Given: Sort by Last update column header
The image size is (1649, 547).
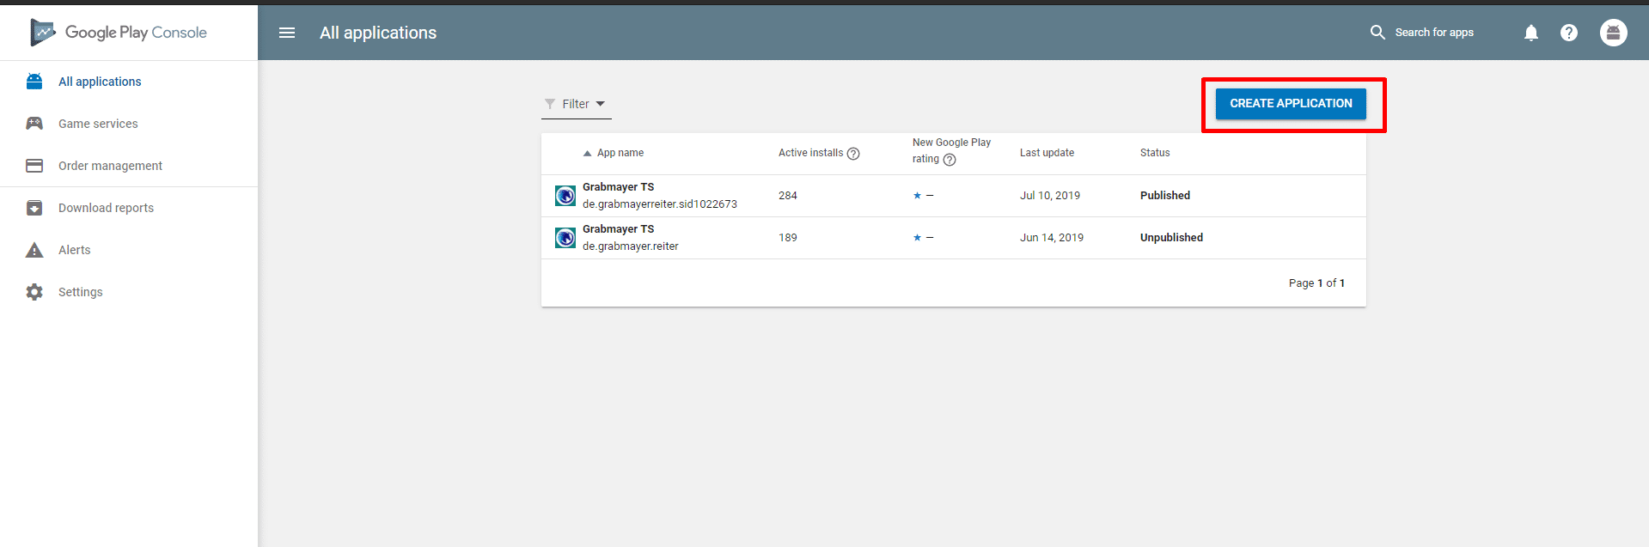Looking at the screenshot, I should [1047, 153].
